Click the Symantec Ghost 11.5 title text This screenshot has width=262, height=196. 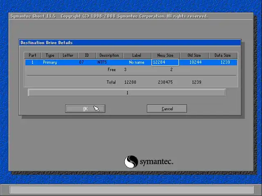(x=33, y=16)
